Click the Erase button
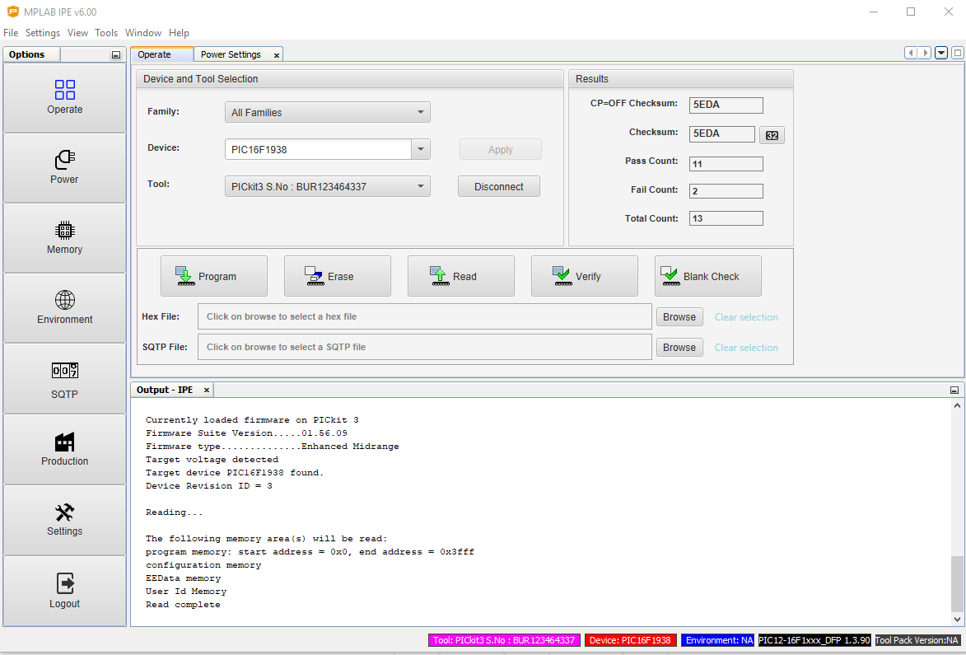This screenshot has height=655, width=966. [x=338, y=276]
